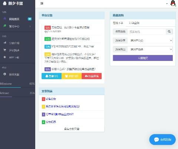
Task: Click the 商品选购 panel heading
Action: pyautogui.click(x=118, y=15)
